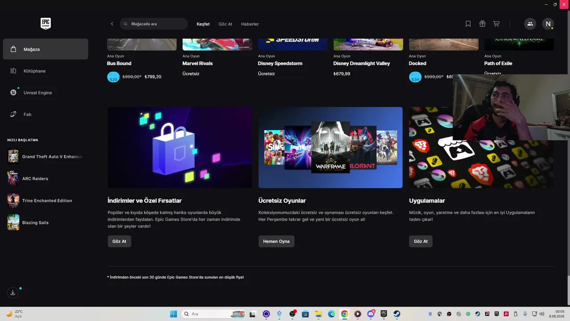
Task: Open the Path of Exile game title
Action: [498, 63]
